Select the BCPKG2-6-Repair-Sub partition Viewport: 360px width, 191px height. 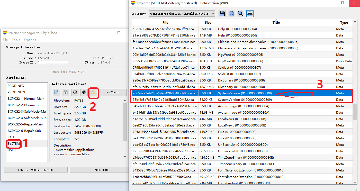point(27,131)
